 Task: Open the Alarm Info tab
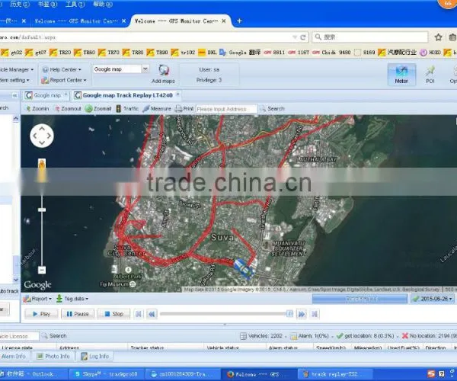(x=14, y=356)
